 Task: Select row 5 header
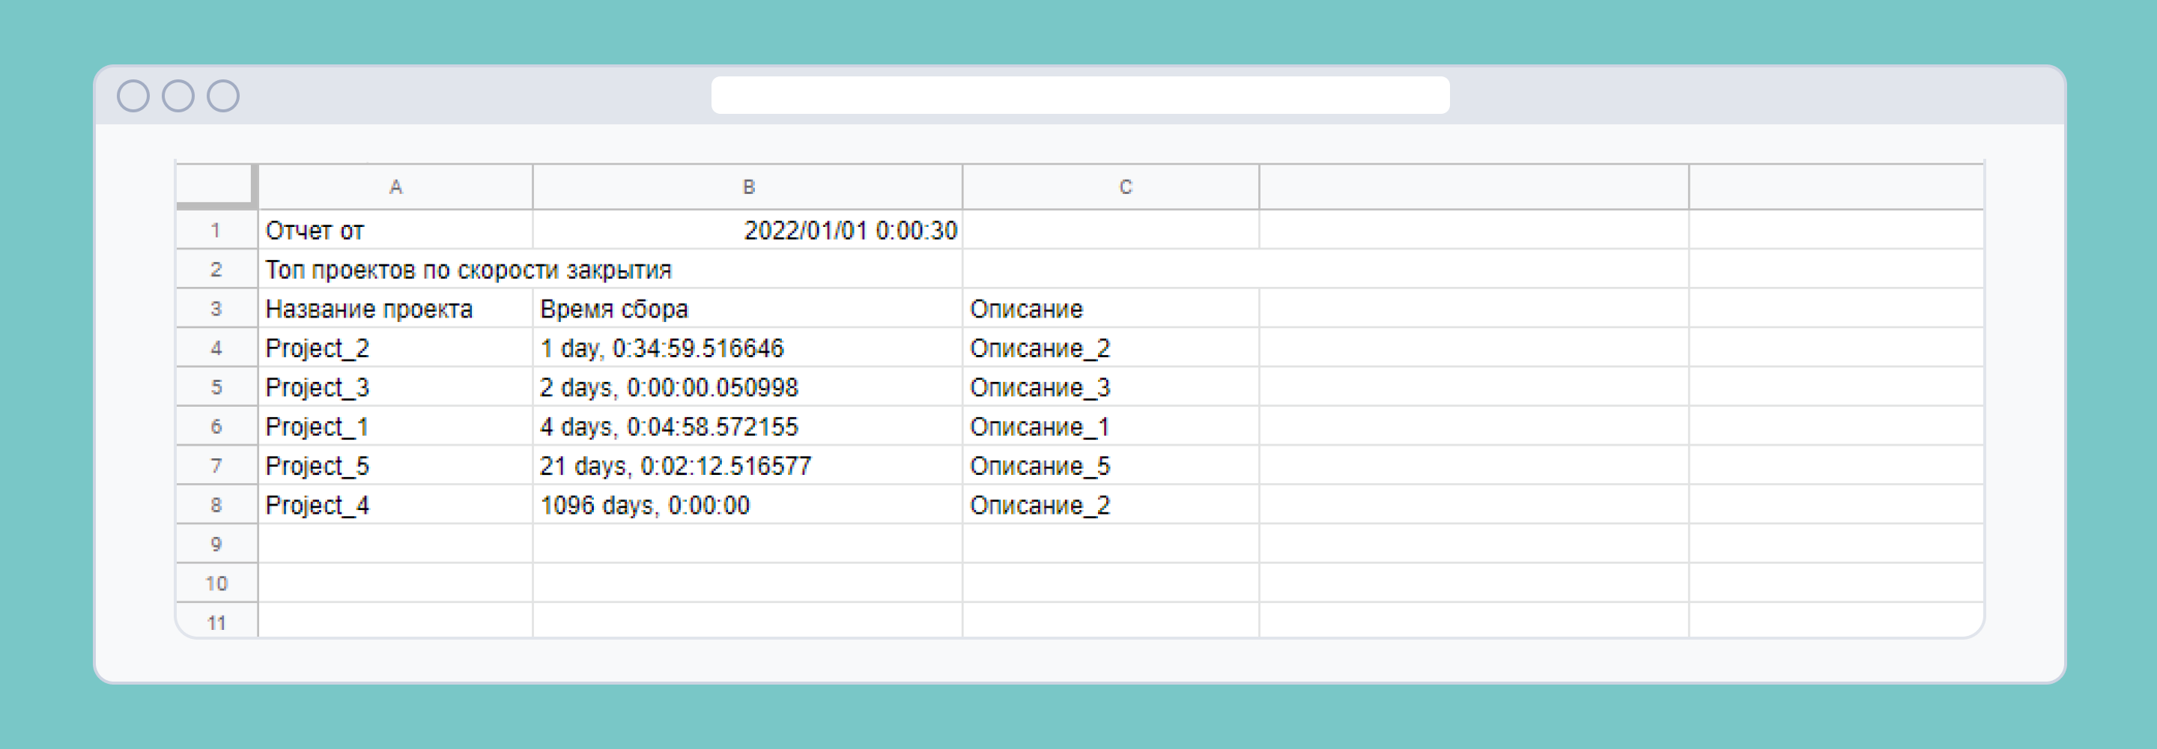tap(216, 387)
